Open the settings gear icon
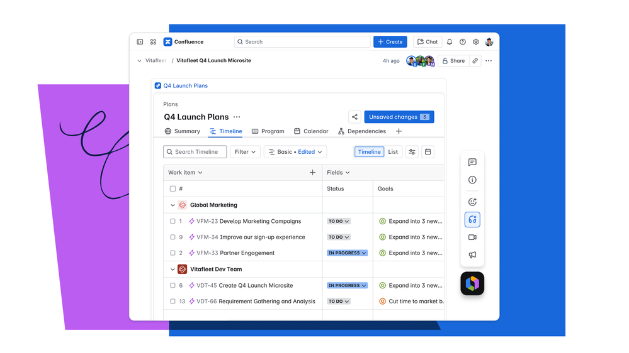 click(x=476, y=41)
